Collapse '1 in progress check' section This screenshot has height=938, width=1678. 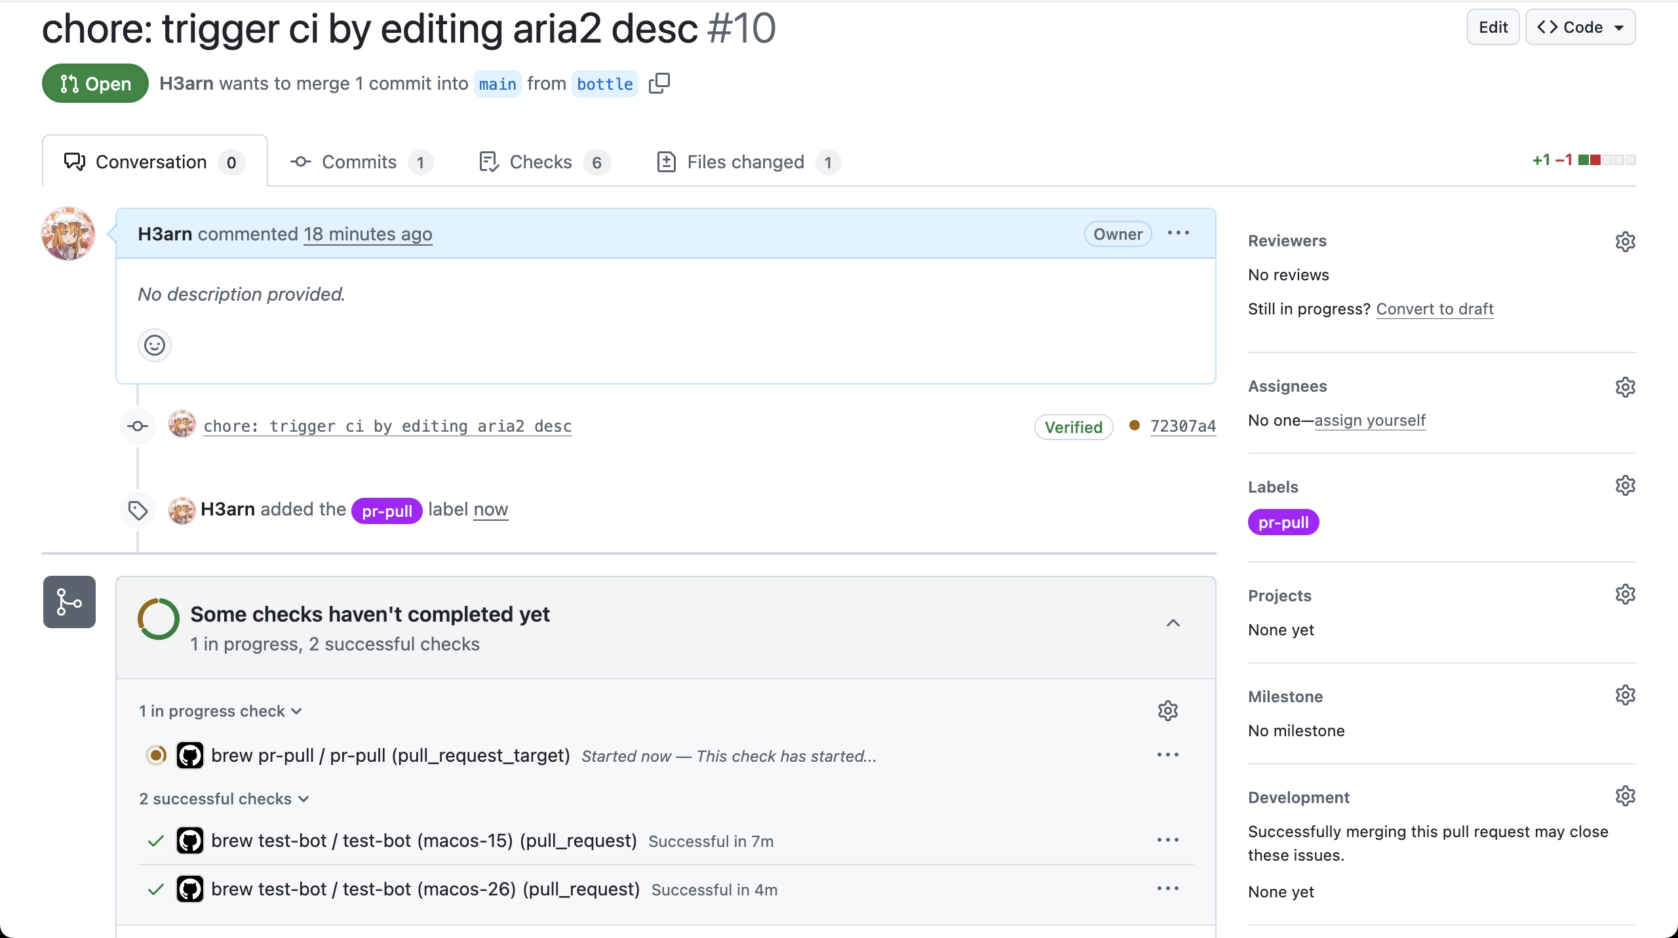click(x=220, y=711)
